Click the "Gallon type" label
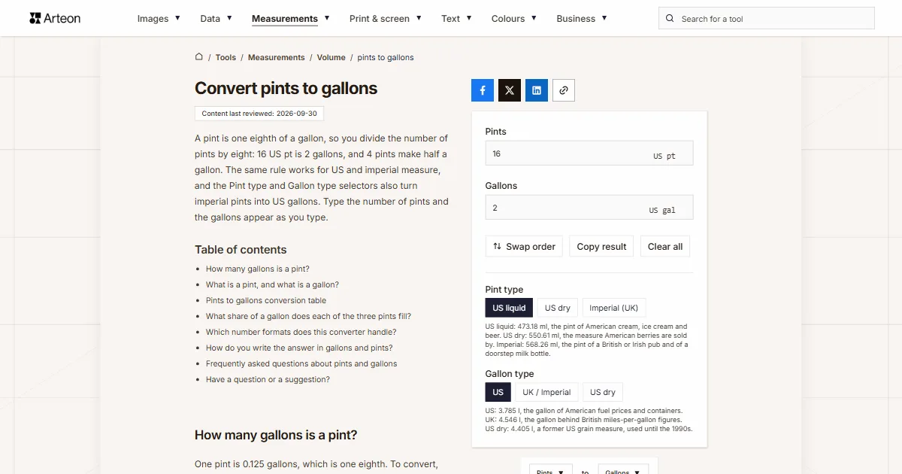 pos(510,374)
